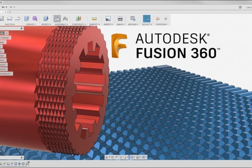252x168 pixels.
Task: Select Document Settings in the browser tree
Action: tap(5, 38)
